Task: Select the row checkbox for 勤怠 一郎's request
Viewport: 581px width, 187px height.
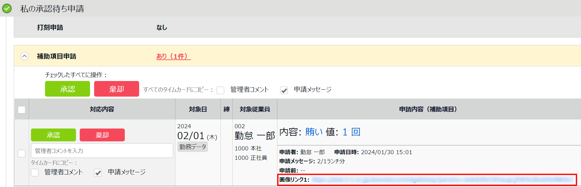Action: (x=22, y=154)
